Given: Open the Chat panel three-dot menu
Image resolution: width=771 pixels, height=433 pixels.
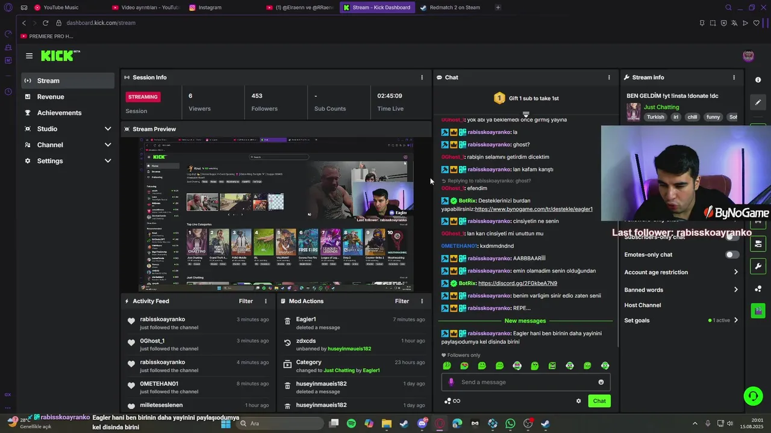Looking at the screenshot, I should [609, 78].
